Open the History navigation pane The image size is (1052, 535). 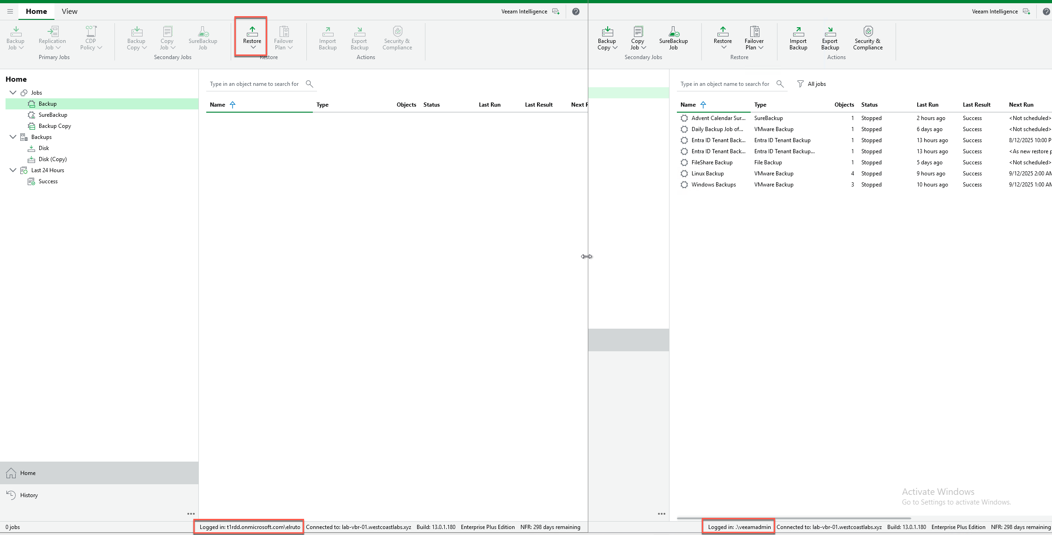[29, 495]
